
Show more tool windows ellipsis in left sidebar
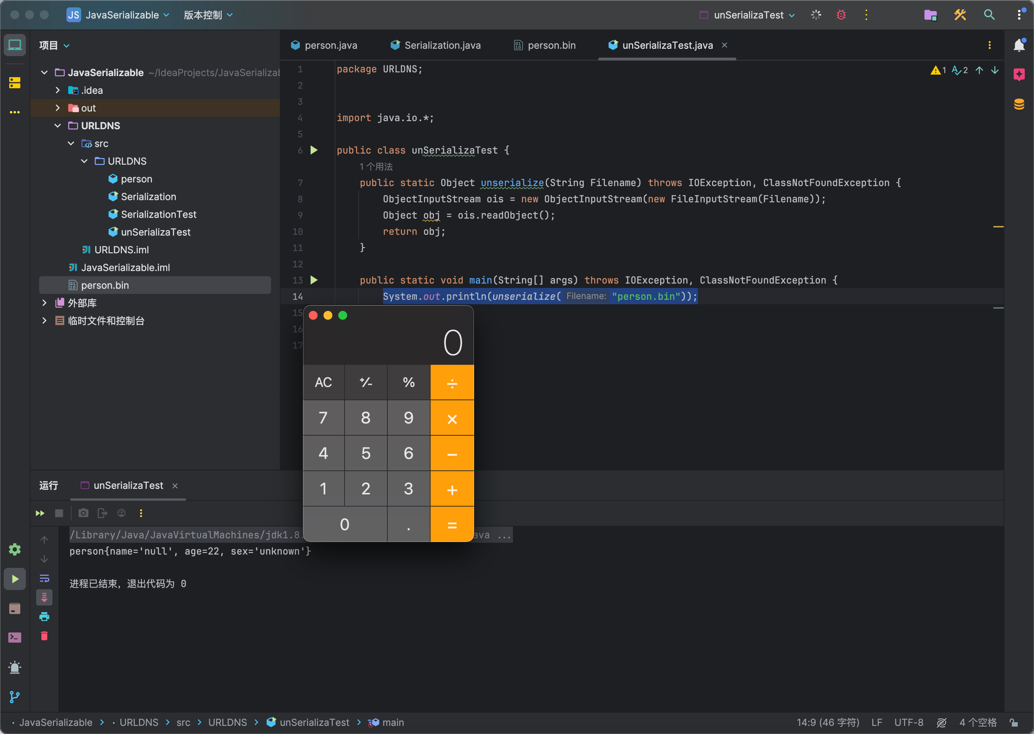pyautogui.click(x=14, y=112)
